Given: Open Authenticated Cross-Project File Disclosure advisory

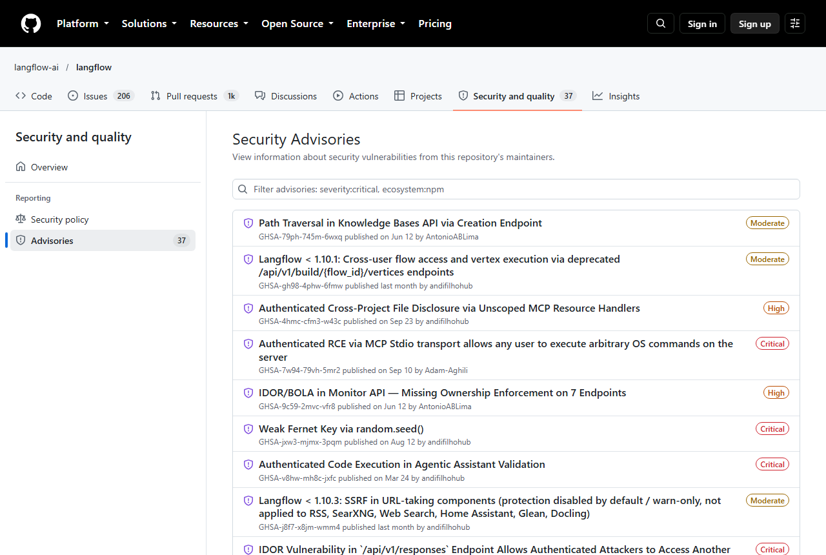Looking at the screenshot, I should coord(449,308).
